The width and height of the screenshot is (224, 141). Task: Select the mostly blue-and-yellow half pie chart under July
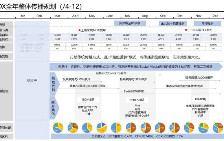coord(116,128)
